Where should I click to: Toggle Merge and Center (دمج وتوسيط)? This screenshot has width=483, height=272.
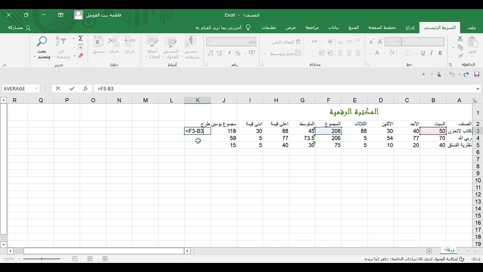point(285,53)
